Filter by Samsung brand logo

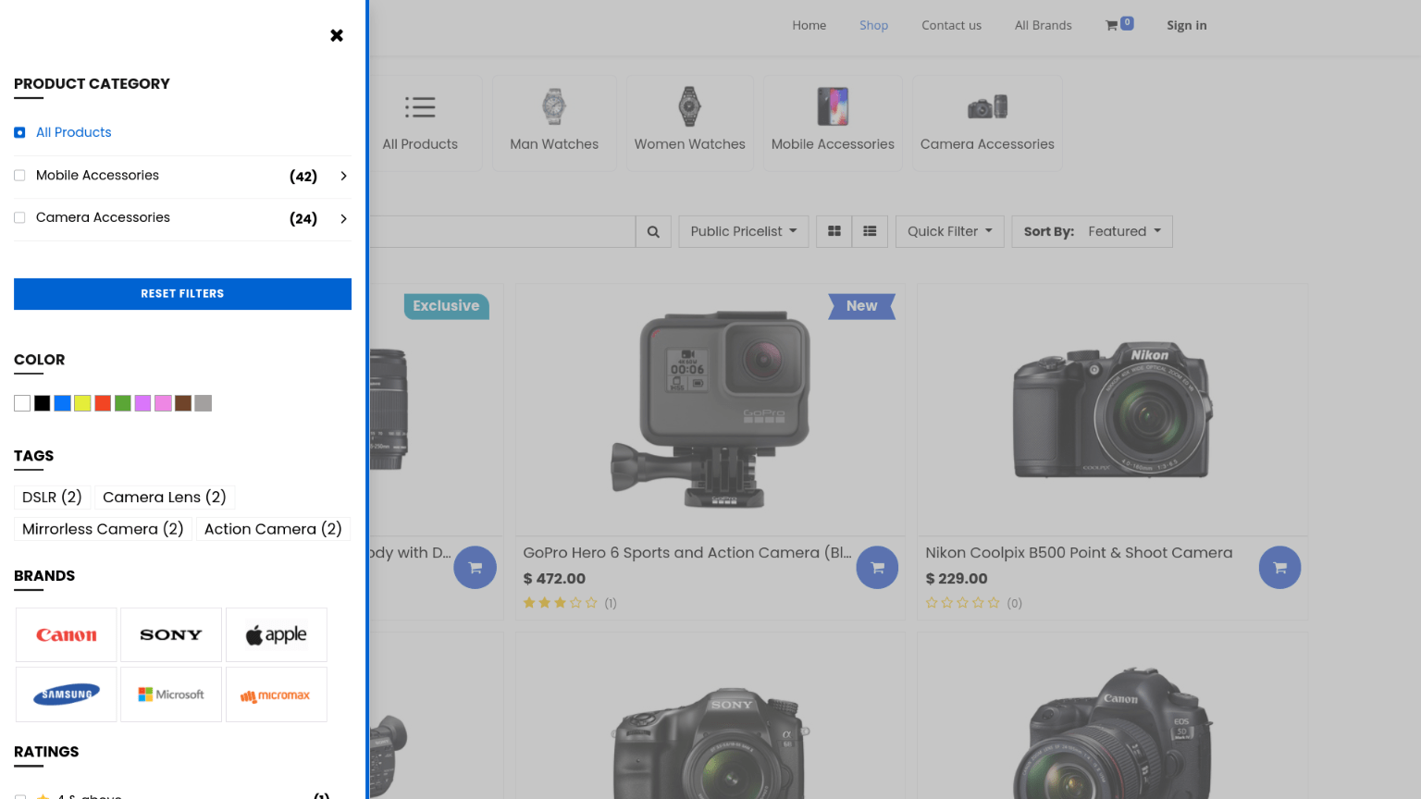click(67, 695)
